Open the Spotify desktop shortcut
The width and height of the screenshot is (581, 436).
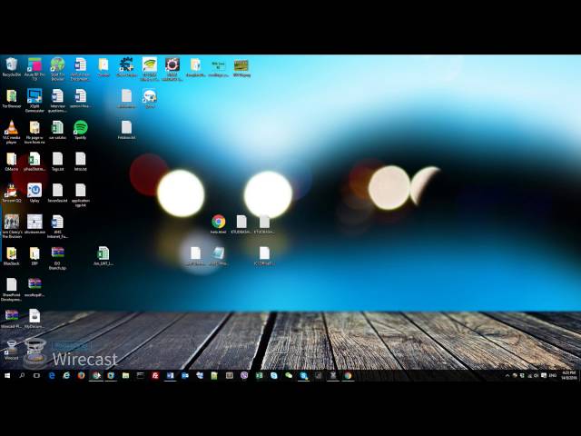(80, 128)
